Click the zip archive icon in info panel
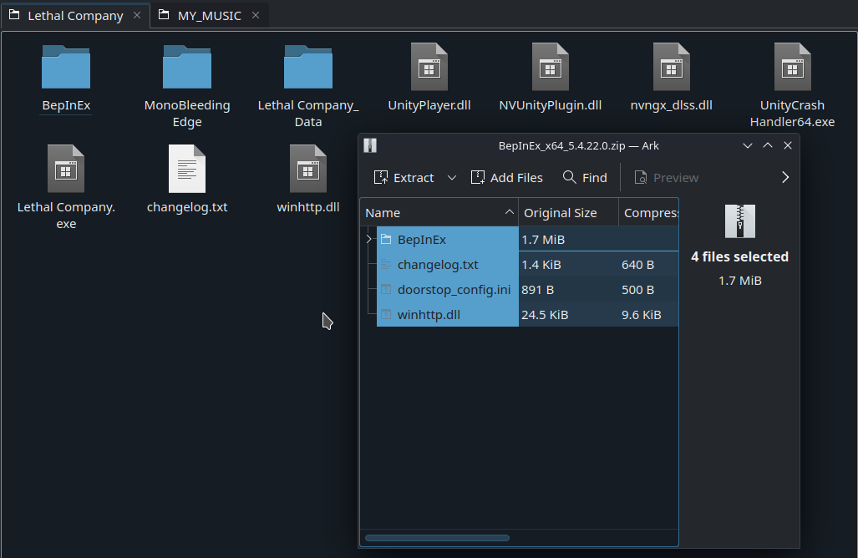Screen dimensions: 858x558 point(740,221)
